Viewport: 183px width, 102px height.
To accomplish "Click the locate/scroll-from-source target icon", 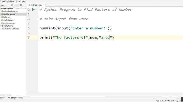I will [12, 5].
